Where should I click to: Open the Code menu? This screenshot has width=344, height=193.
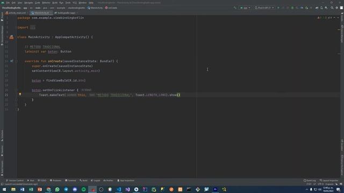(x=38, y=3)
